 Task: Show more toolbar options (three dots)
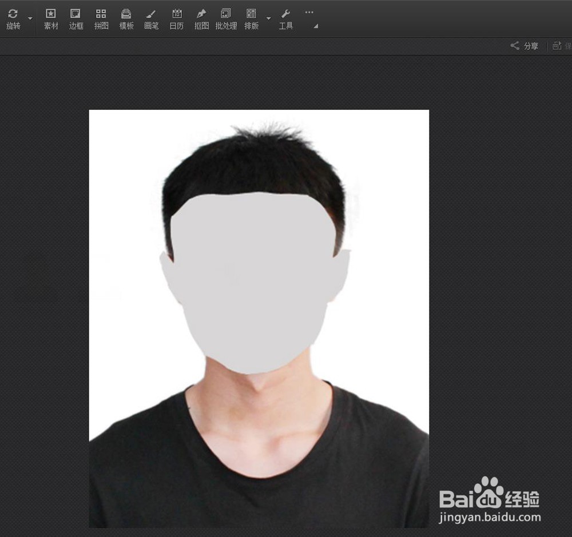309,12
